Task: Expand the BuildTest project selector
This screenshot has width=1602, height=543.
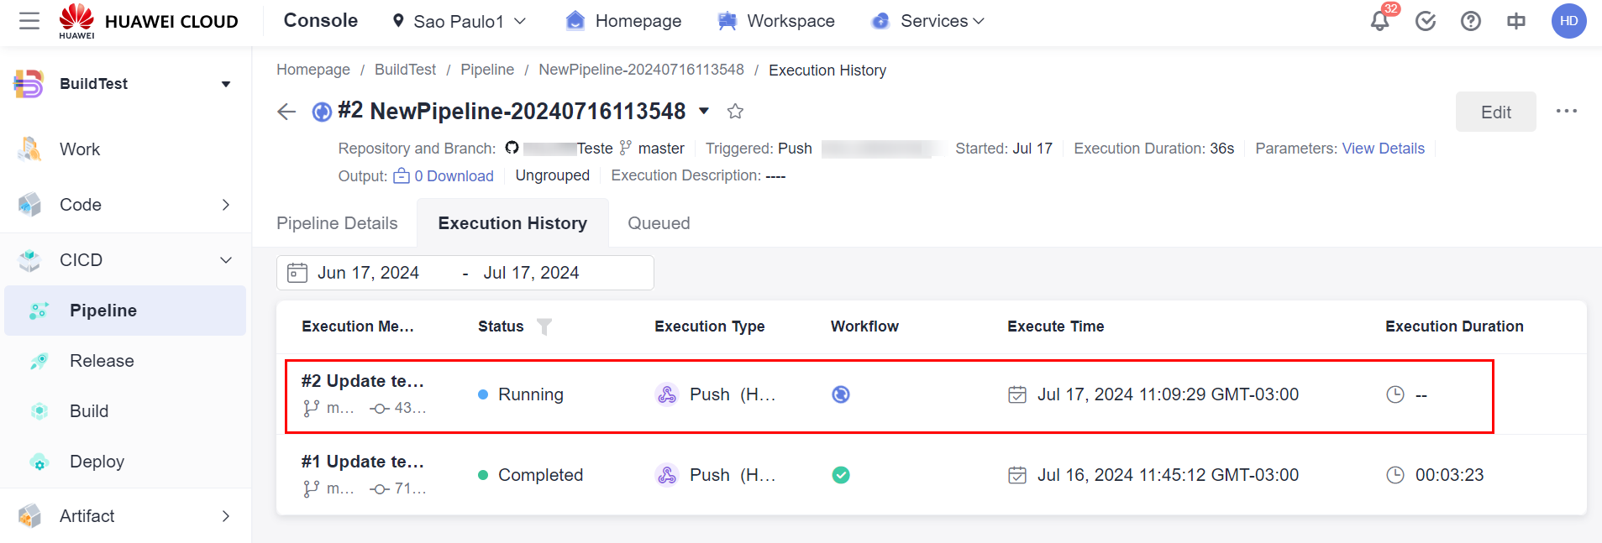Action: click(x=225, y=84)
